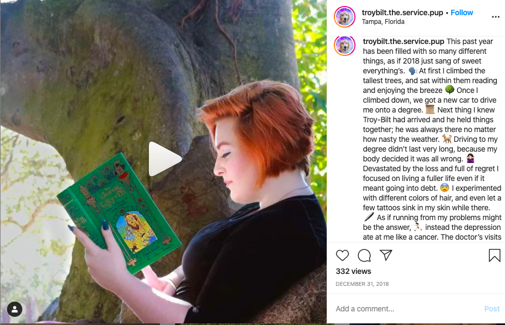Open header profile picture of troybilt.the.service.pup

click(x=345, y=17)
